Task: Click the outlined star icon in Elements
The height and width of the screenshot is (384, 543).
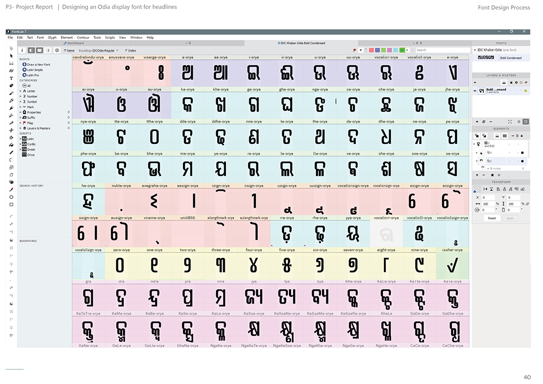Action: click(499, 175)
